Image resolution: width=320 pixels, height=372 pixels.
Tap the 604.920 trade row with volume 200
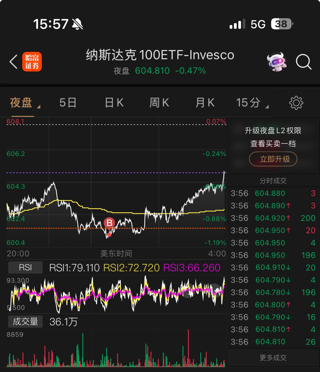pyautogui.click(x=273, y=218)
